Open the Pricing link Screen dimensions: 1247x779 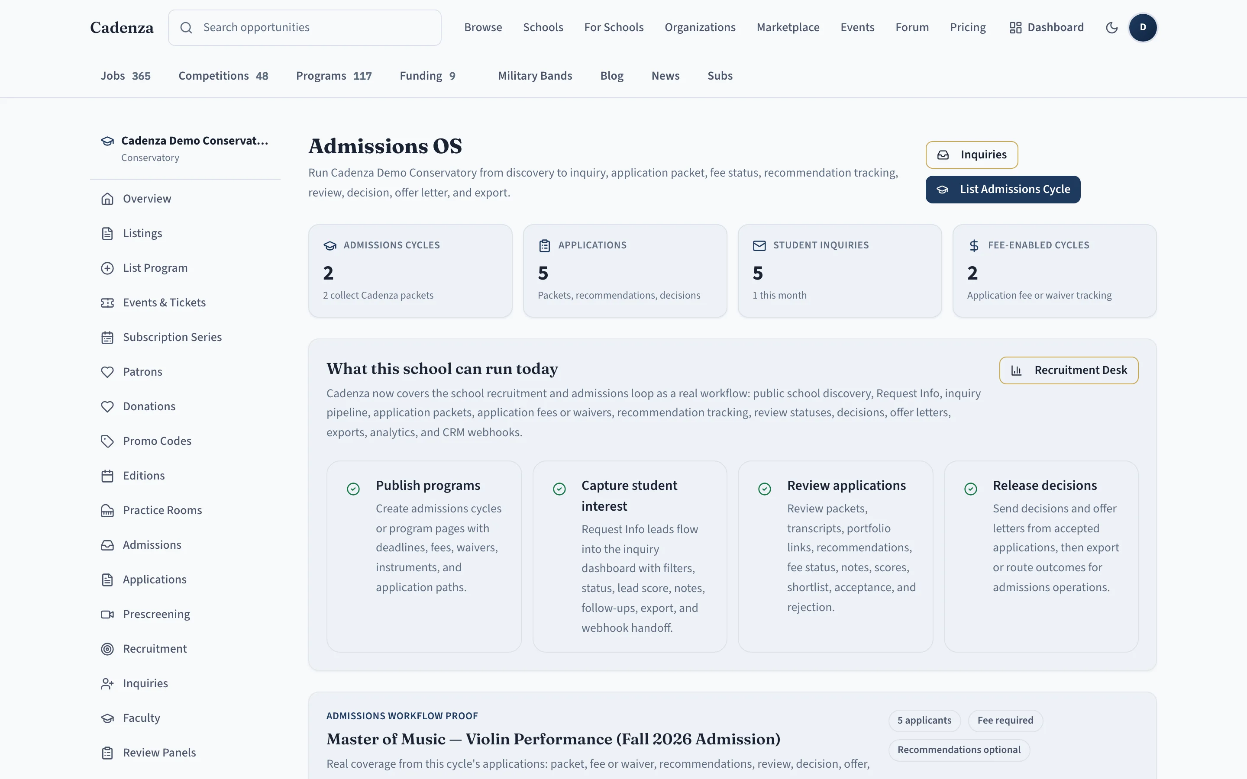pyautogui.click(x=968, y=27)
